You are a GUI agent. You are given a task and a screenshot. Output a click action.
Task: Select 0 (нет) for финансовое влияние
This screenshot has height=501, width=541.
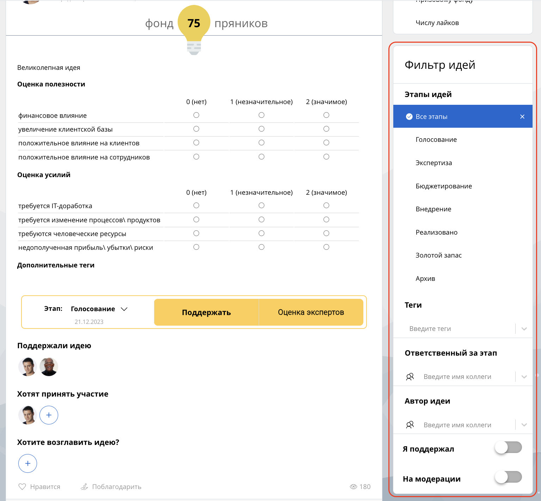coord(196,115)
